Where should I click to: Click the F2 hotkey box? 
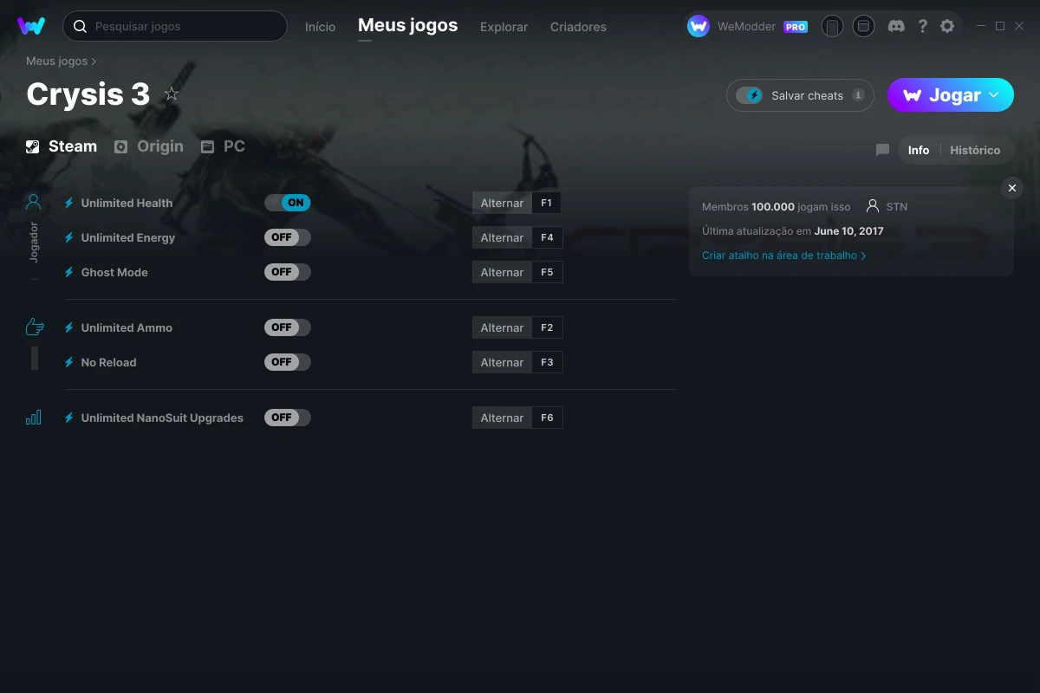[x=547, y=327]
